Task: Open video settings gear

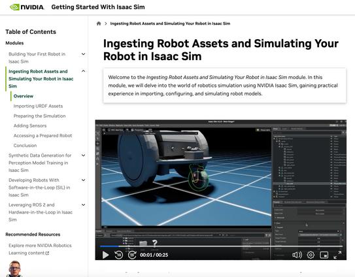Action: (311, 255)
